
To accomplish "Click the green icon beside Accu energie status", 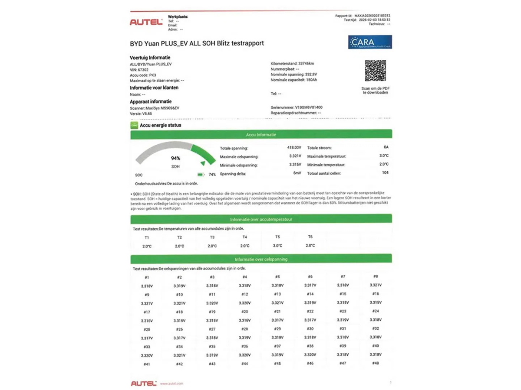I will 134,125.
